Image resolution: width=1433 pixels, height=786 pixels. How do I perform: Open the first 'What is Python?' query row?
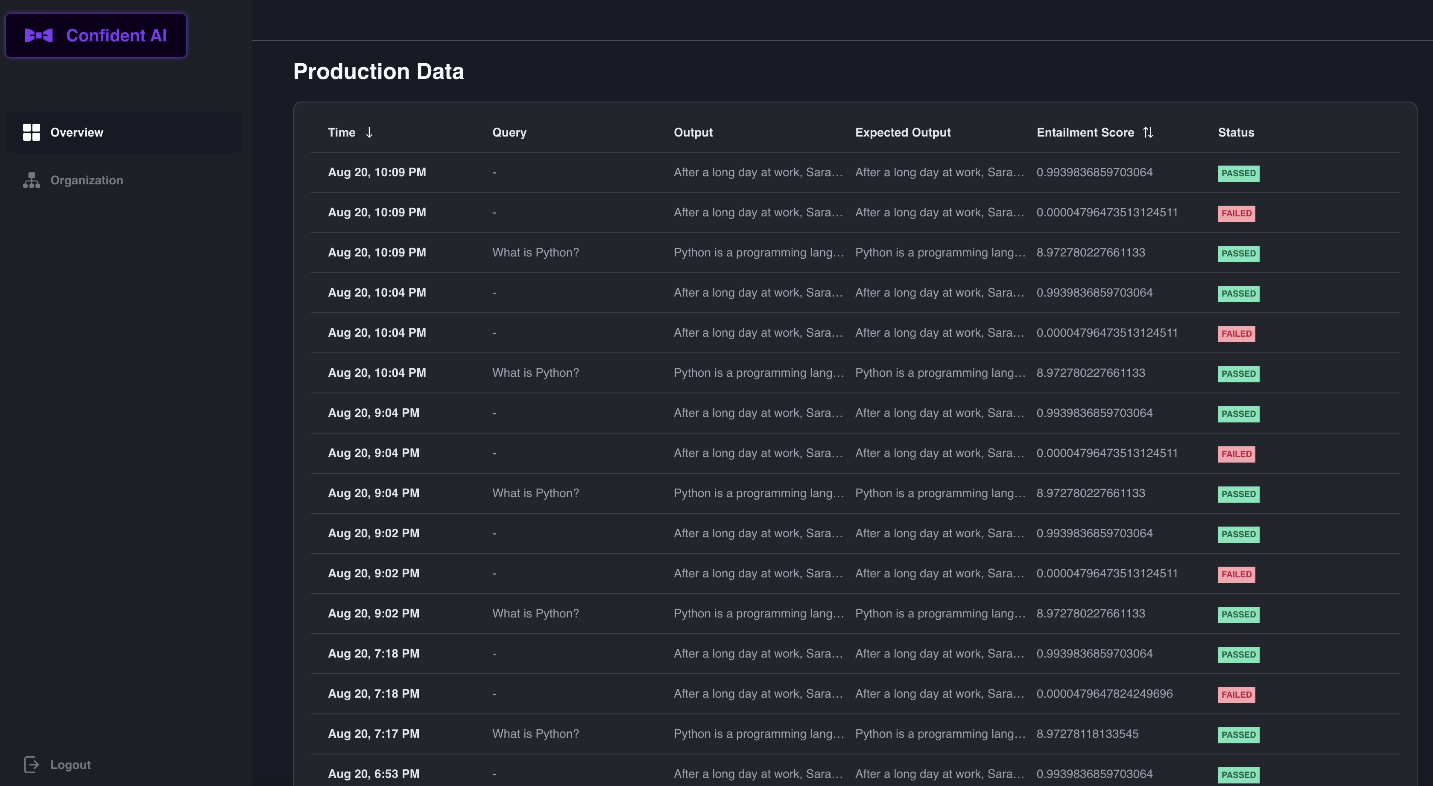tap(535, 252)
